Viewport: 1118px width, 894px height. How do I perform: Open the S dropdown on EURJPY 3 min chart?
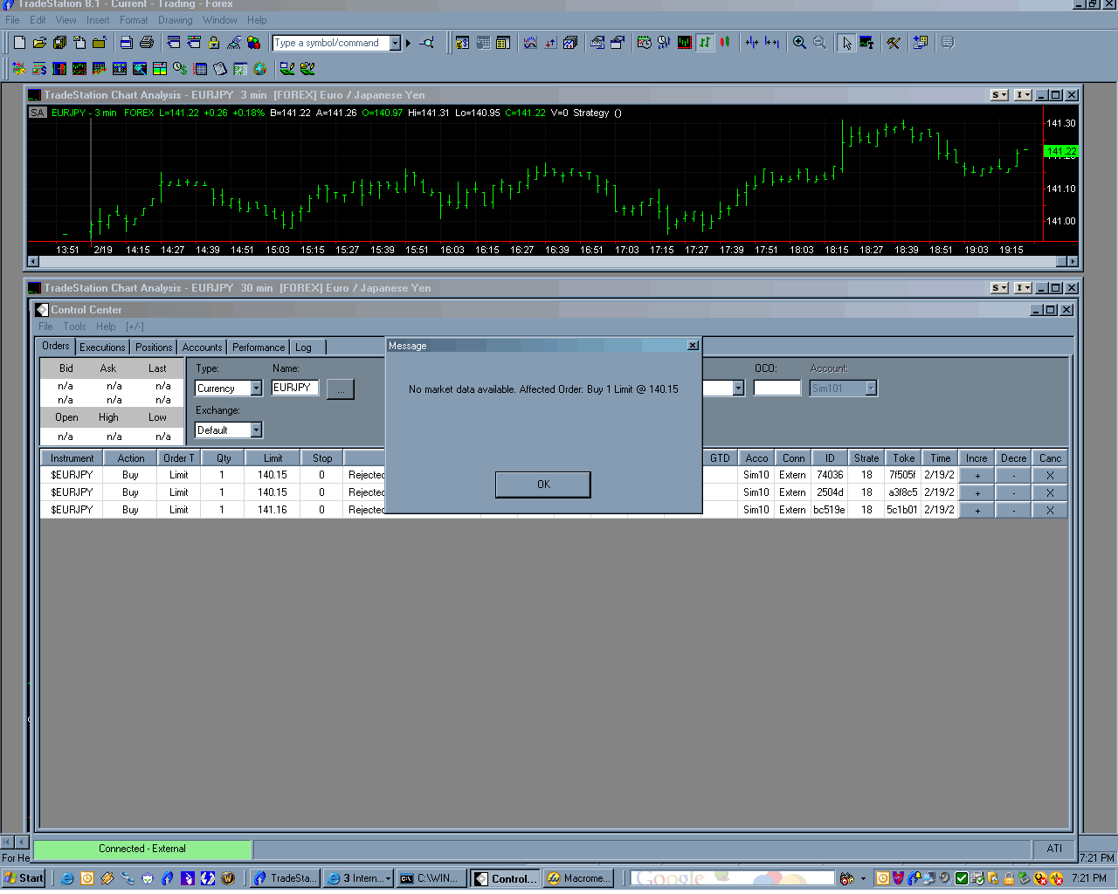[x=999, y=95]
